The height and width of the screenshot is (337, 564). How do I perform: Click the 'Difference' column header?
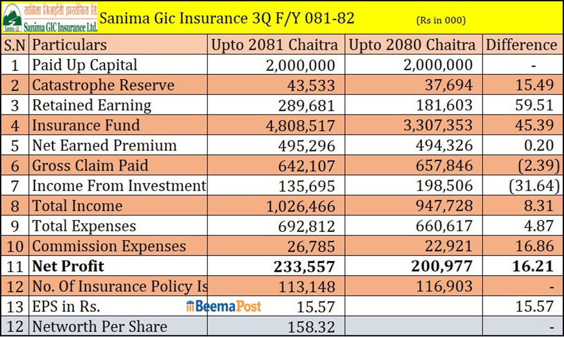pos(521,45)
